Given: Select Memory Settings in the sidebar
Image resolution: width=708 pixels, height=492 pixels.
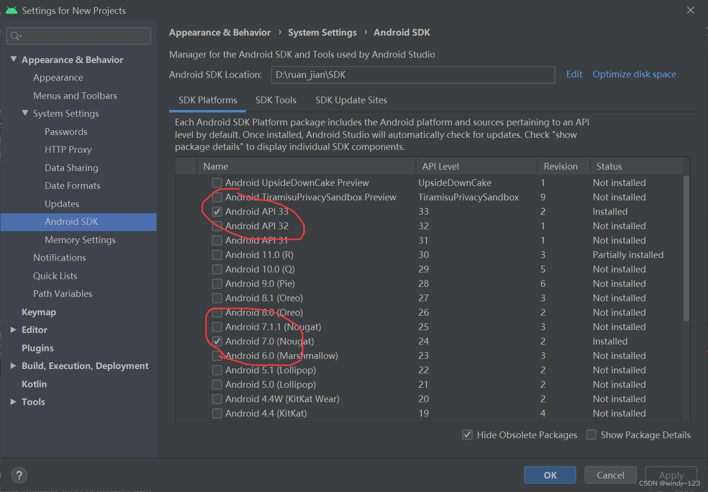Looking at the screenshot, I should tap(80, 240).
